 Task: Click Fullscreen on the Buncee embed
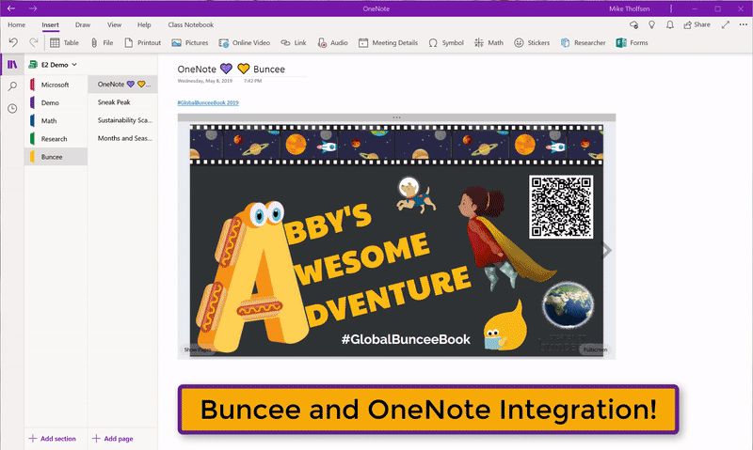point(595,349)
